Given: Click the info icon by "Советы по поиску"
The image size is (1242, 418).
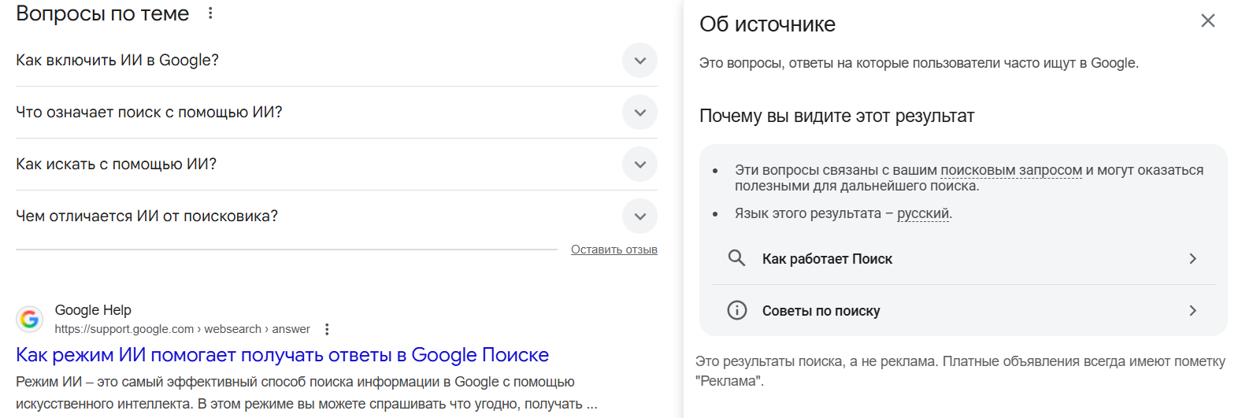Looking at the screenshot, I should click(x=736, y=310).
